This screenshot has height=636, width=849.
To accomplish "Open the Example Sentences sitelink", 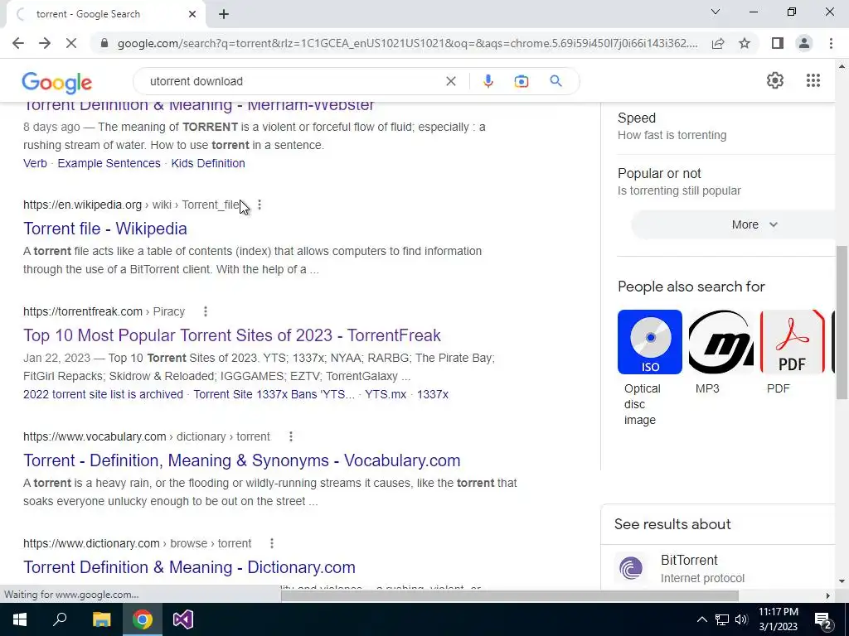I will coord(109,163).
